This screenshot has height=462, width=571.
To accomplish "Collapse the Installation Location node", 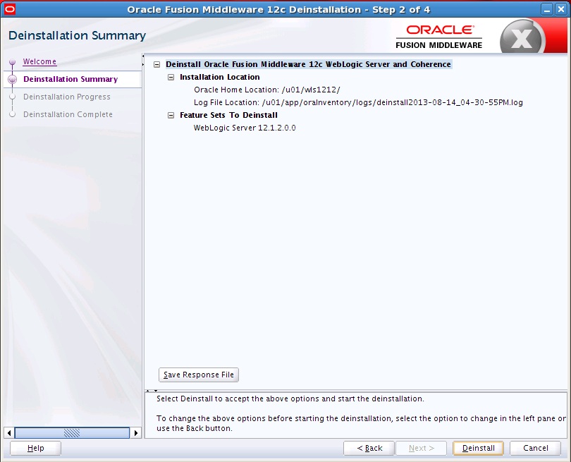I will 171,78.
